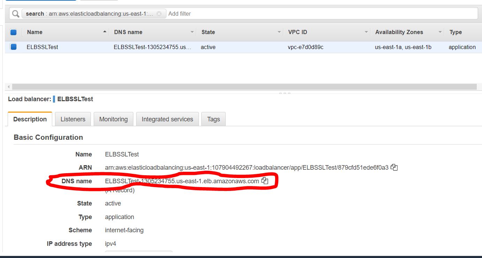The image size is (482, 258).
Task: Select the ELBSSLTest row checkbox
Action: (x=13, y=47)
